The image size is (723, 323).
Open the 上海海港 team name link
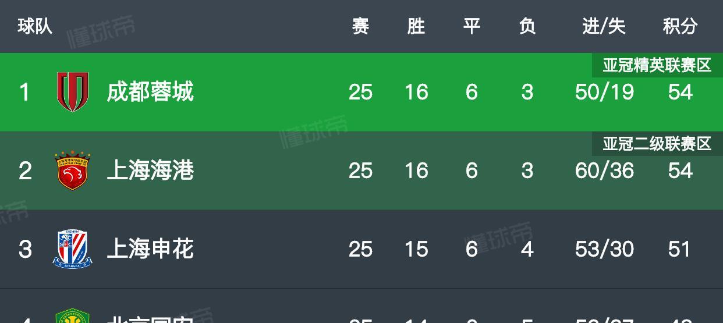click(150, 171)
